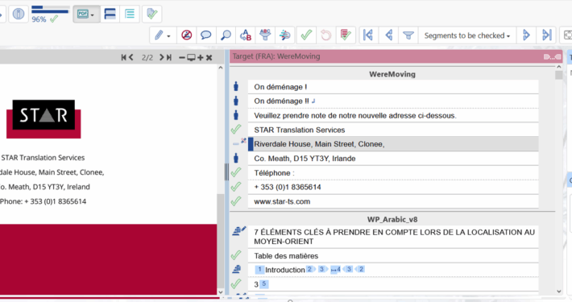
Task: Click green check status beside 'Téléphone :'
Action: 236,172
